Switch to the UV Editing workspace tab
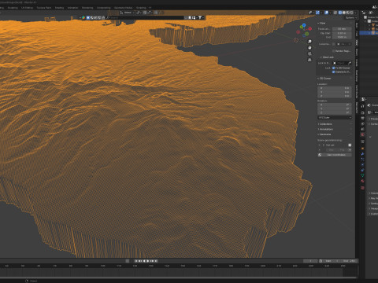Viewport: 378px width, 283px height. (x=27, y=8)
